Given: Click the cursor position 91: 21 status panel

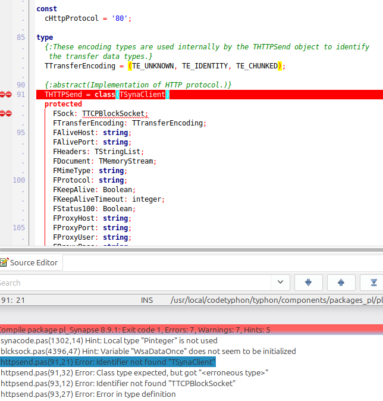Looking at the screenshot, I should click(12, 300).
